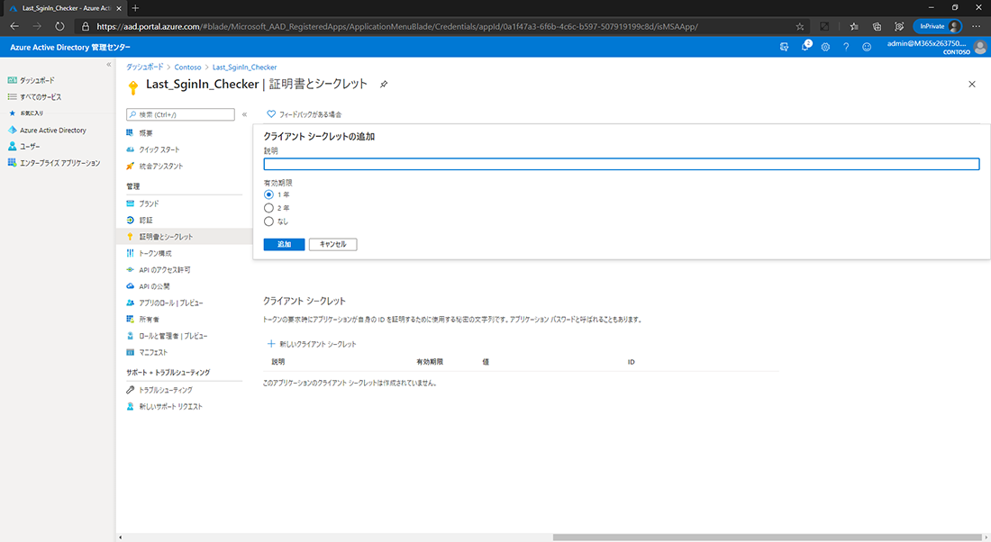The height and width of the screenshot is (542, 991).
Task: Click 新しいクライアント シークレット
Action: click(312, 344)
